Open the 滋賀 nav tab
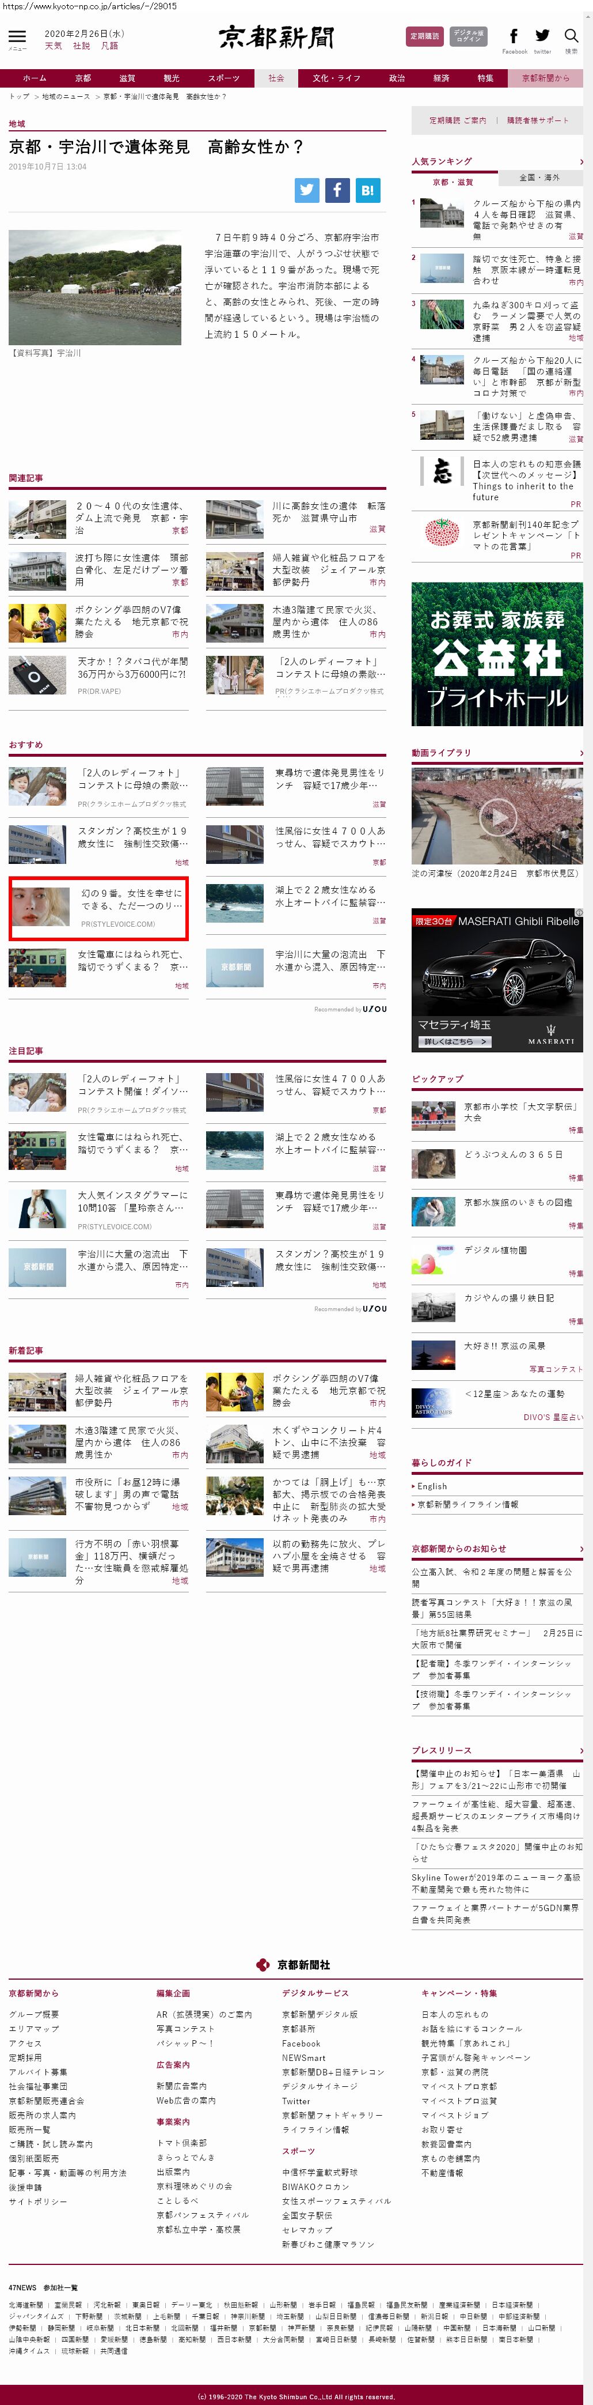593x2405 pixels. pos(127,78)
